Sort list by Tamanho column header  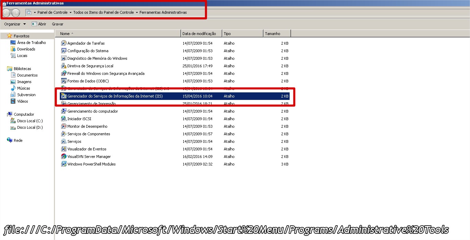click(272, 34)
